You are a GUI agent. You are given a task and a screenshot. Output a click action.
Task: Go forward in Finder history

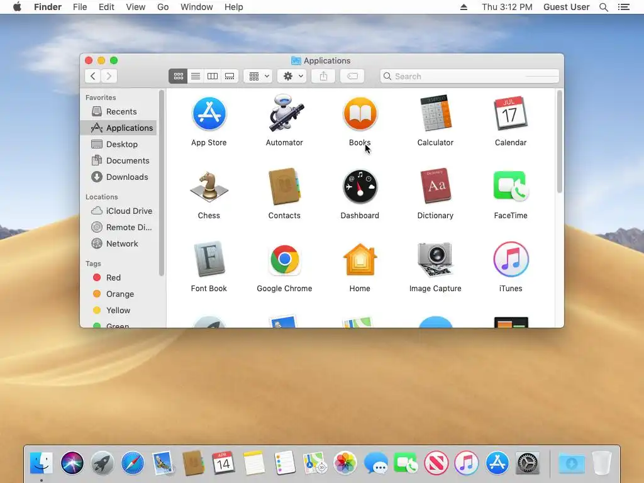click(109, 76)
